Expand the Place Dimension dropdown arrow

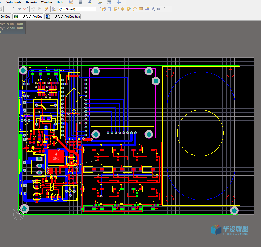click(104, 2)
